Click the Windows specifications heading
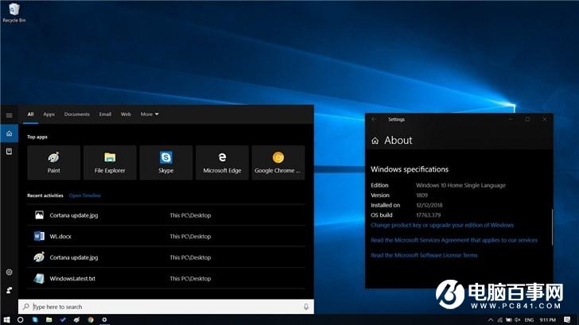The image size is (579, 325). click(410, 169)
